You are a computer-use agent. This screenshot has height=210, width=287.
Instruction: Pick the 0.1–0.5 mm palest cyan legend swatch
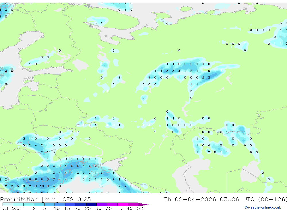pos(8,204)
